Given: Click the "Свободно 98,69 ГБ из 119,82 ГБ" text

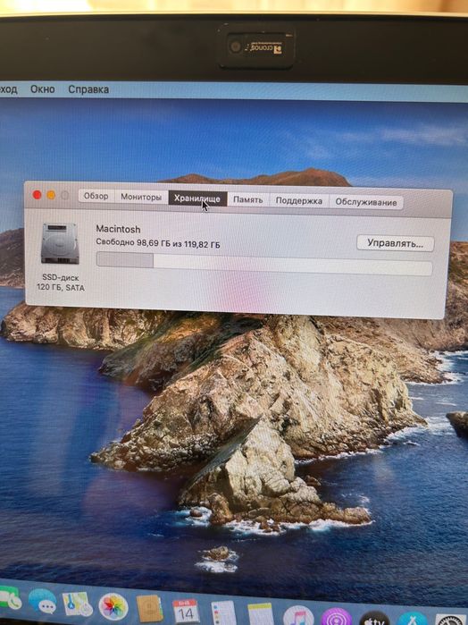Looking at the screenshot, I should tap(158, 243).
